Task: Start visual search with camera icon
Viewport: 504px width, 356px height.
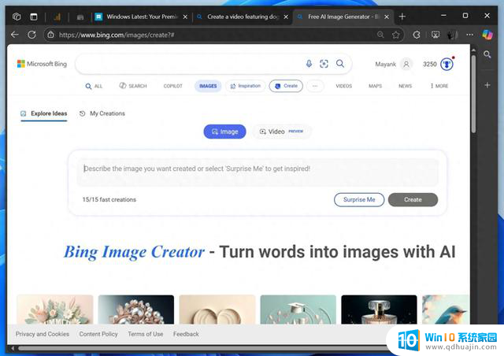Action: pos(324,64)
